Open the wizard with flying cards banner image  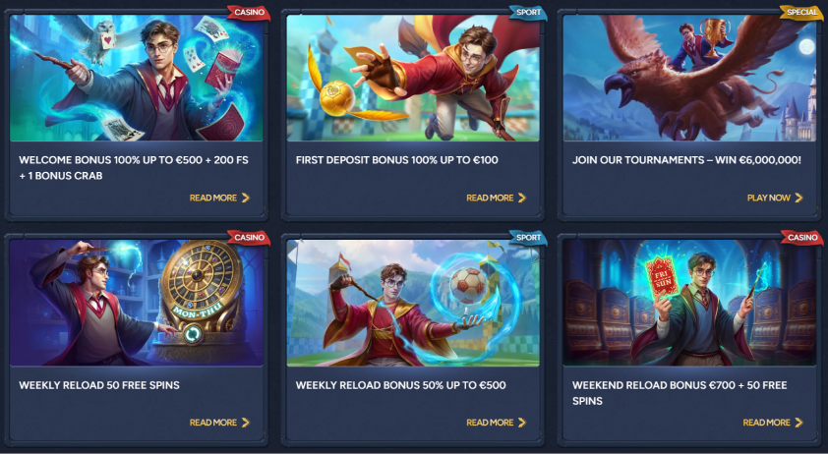click(137, 78)
